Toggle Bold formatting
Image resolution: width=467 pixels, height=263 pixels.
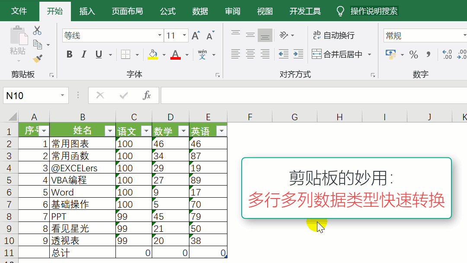point(69,55)
